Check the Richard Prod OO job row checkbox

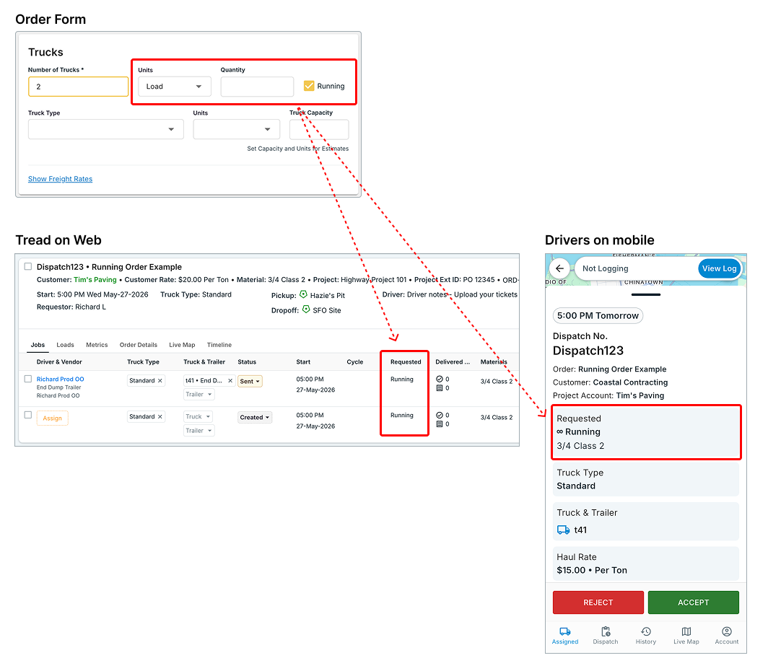pos(28,379)
